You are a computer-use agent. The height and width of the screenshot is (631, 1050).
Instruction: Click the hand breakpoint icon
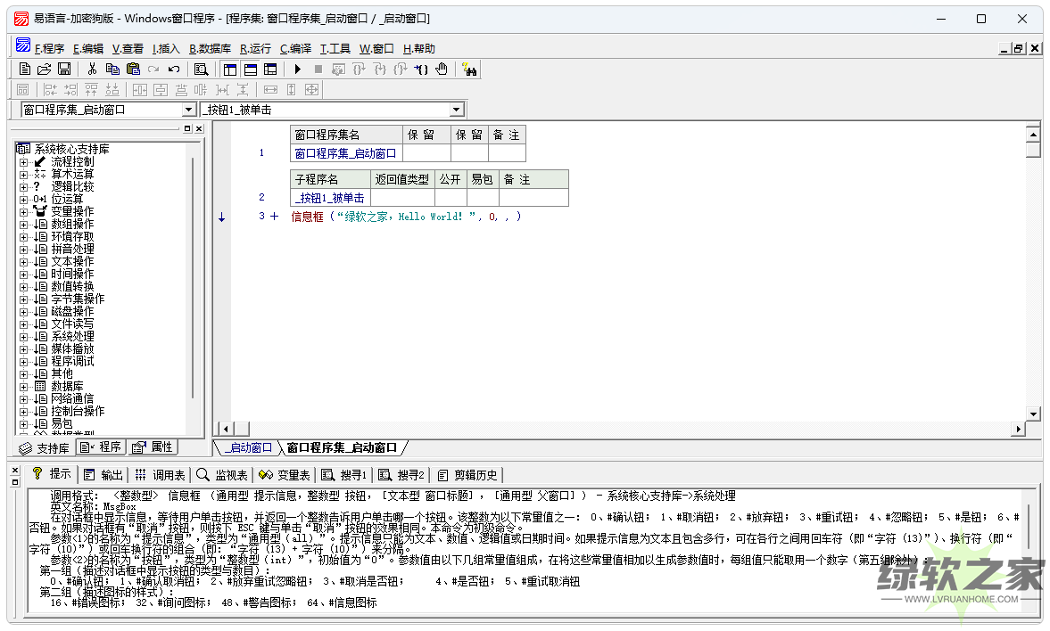click(x=442, y=70)
